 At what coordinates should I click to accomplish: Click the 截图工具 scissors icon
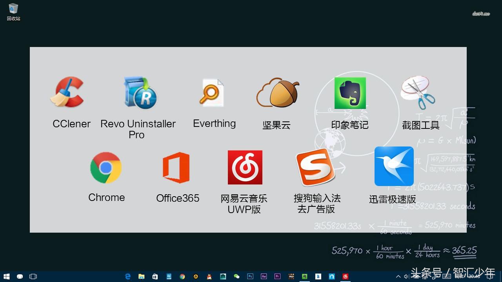tap(417, 92)
